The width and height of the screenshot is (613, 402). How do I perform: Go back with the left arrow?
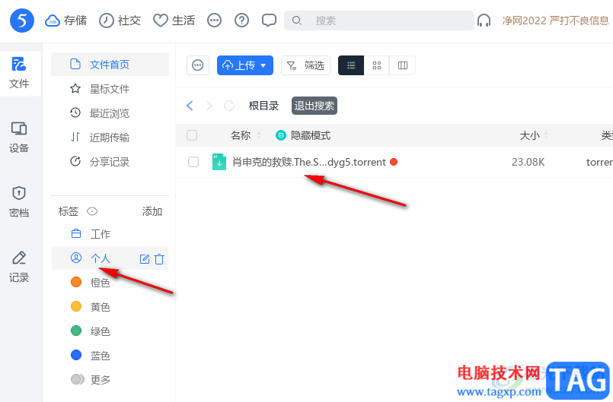[x=190, y=106]
